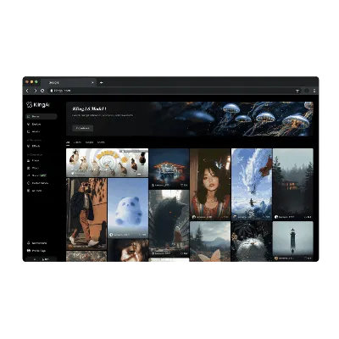Open the portrait of the dark-haired woman
This screenshot has height=339, width=339.
pos(210,184)
